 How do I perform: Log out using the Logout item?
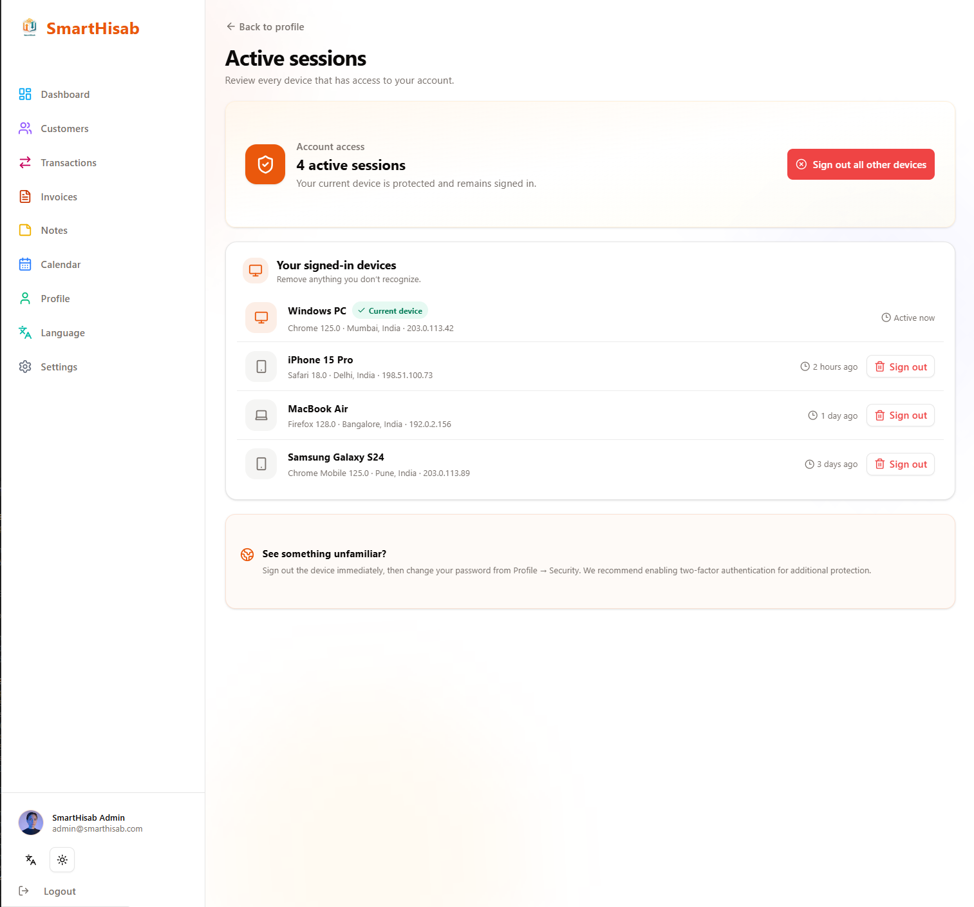47,891
